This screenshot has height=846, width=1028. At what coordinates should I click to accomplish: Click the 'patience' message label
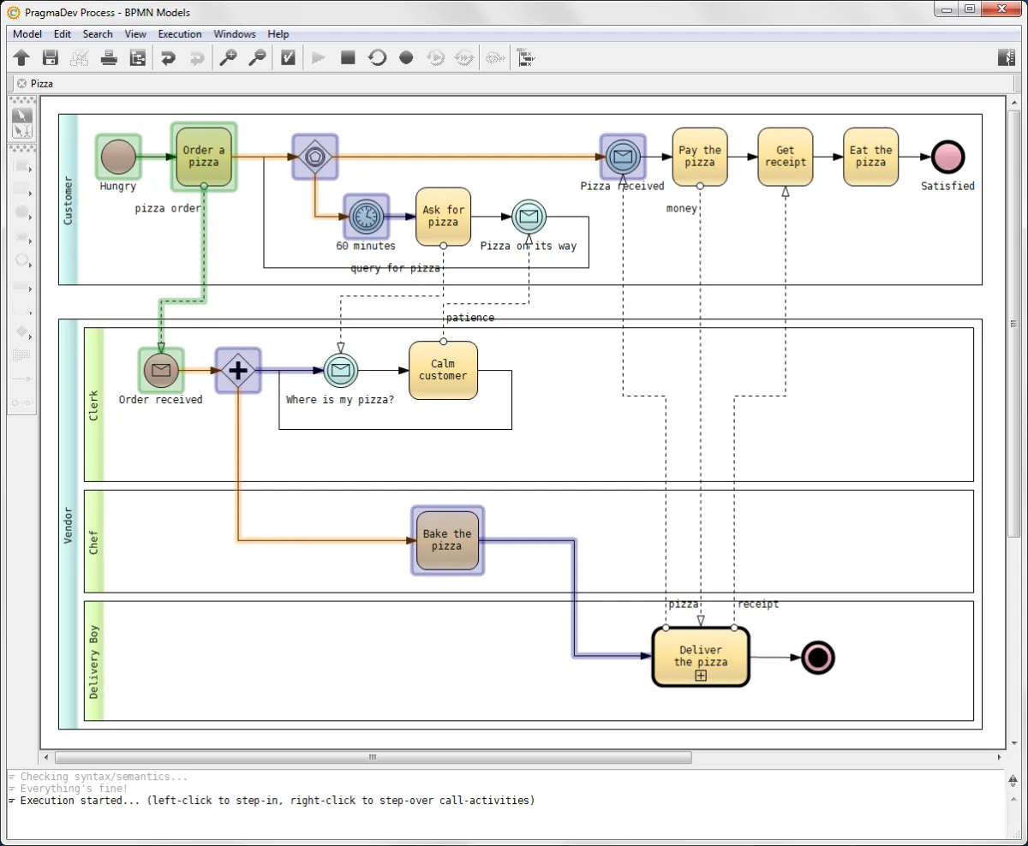pyautogui.click(x=469, y=318)
